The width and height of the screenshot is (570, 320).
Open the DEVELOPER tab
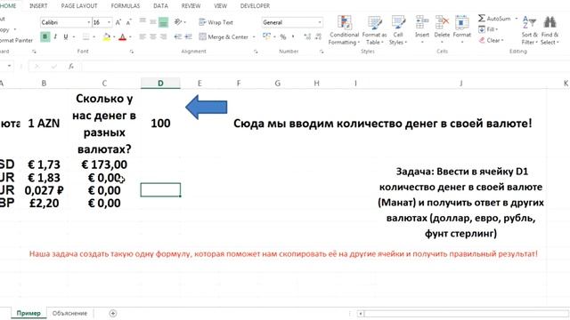click(255, 6)
